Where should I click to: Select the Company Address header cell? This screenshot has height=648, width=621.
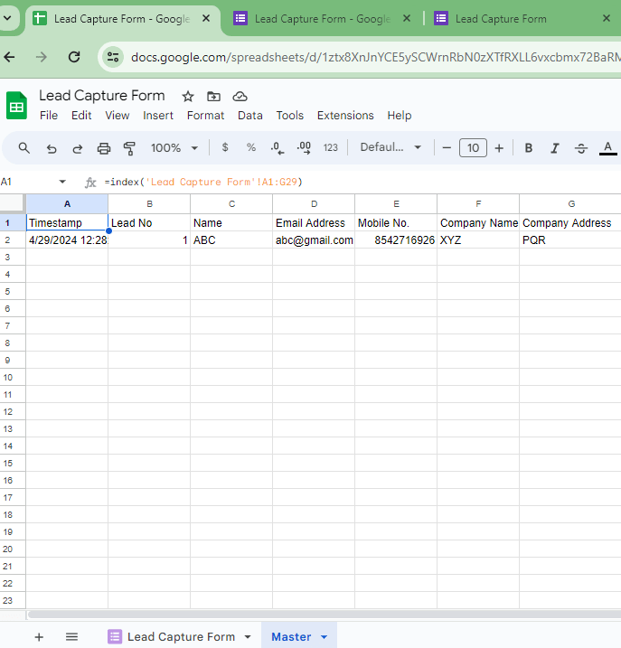[571, 222]
